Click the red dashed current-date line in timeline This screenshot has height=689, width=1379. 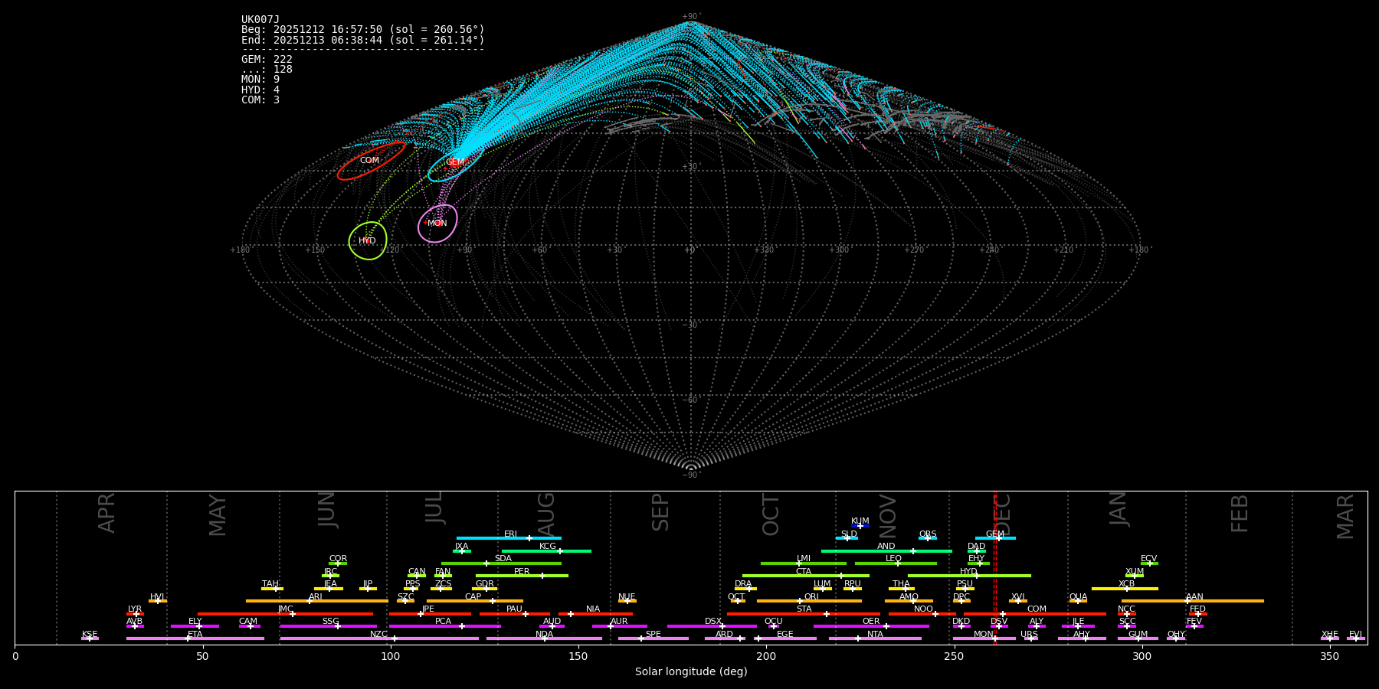(995, 568)
